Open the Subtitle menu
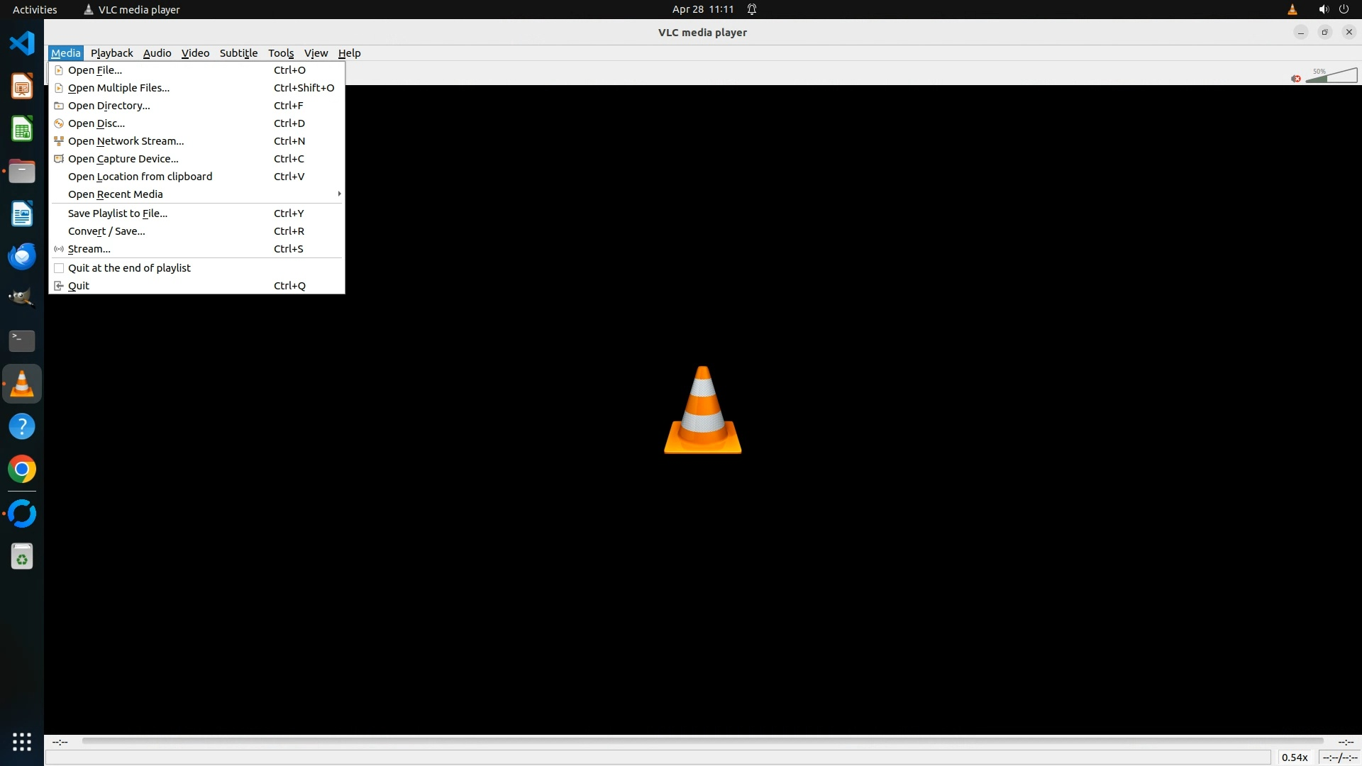This screenshot has width=1362, height=766. click(238, 53)
